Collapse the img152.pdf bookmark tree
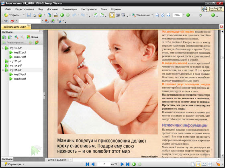This screenshot has width=225, height=168. click(x=3, y=48)
